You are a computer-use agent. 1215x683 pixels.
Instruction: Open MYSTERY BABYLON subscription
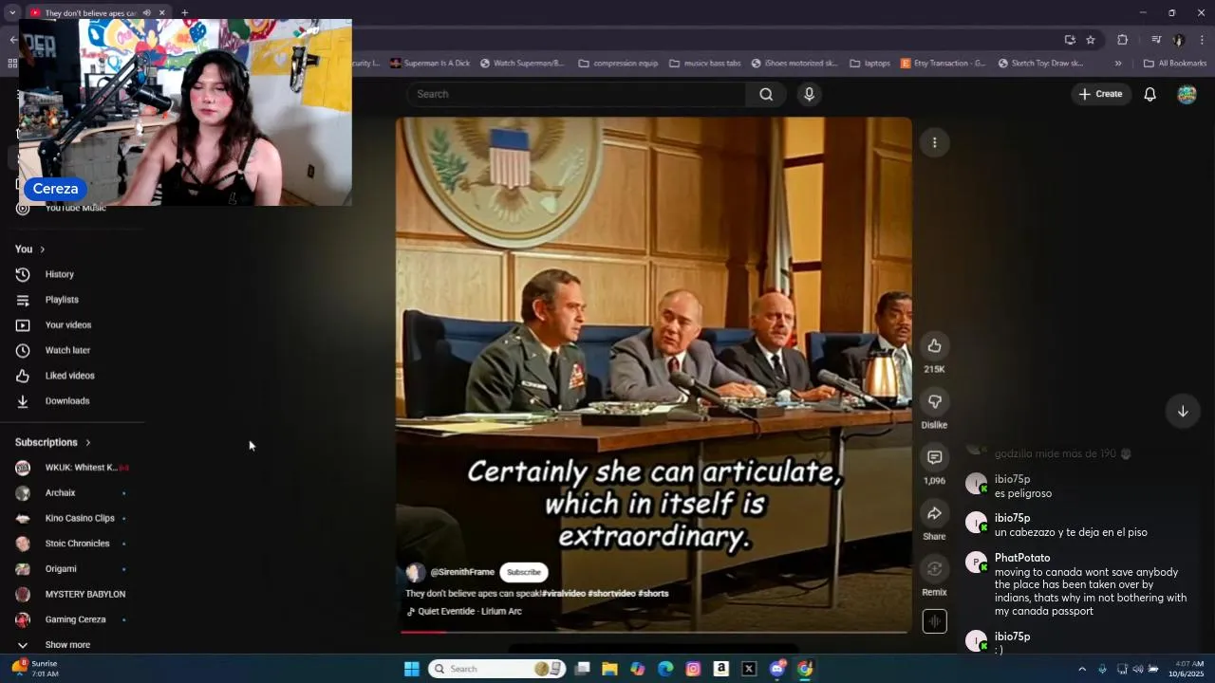pyautogui.click(x=72, y=594)
